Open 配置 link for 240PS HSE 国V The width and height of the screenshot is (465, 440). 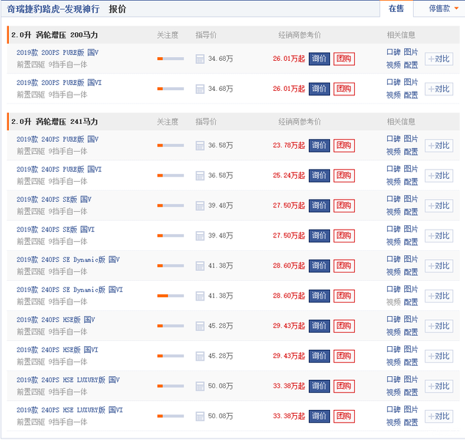(411, 332)
